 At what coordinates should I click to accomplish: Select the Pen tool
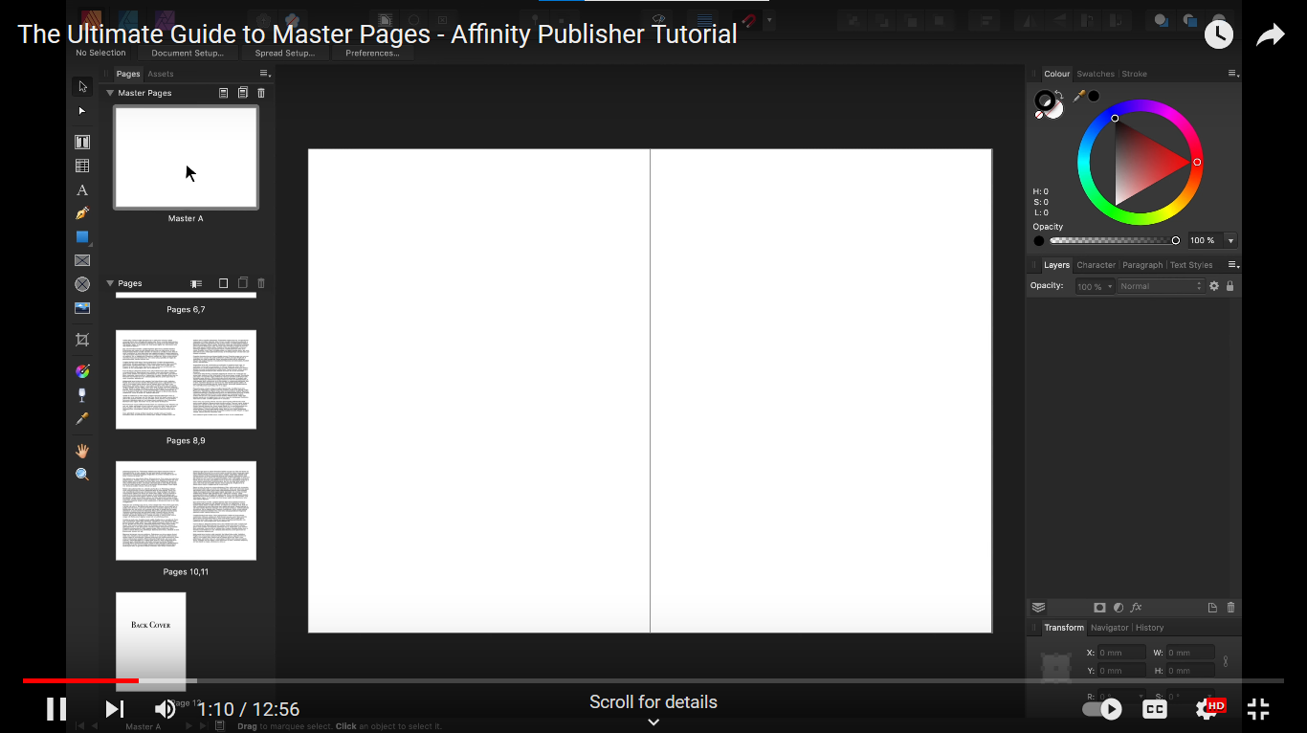point(82,213)
